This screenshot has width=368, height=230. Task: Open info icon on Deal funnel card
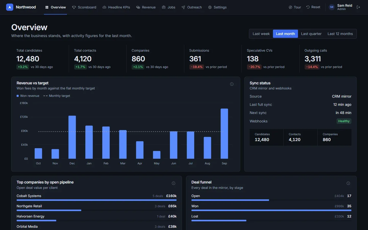point(348,183)
